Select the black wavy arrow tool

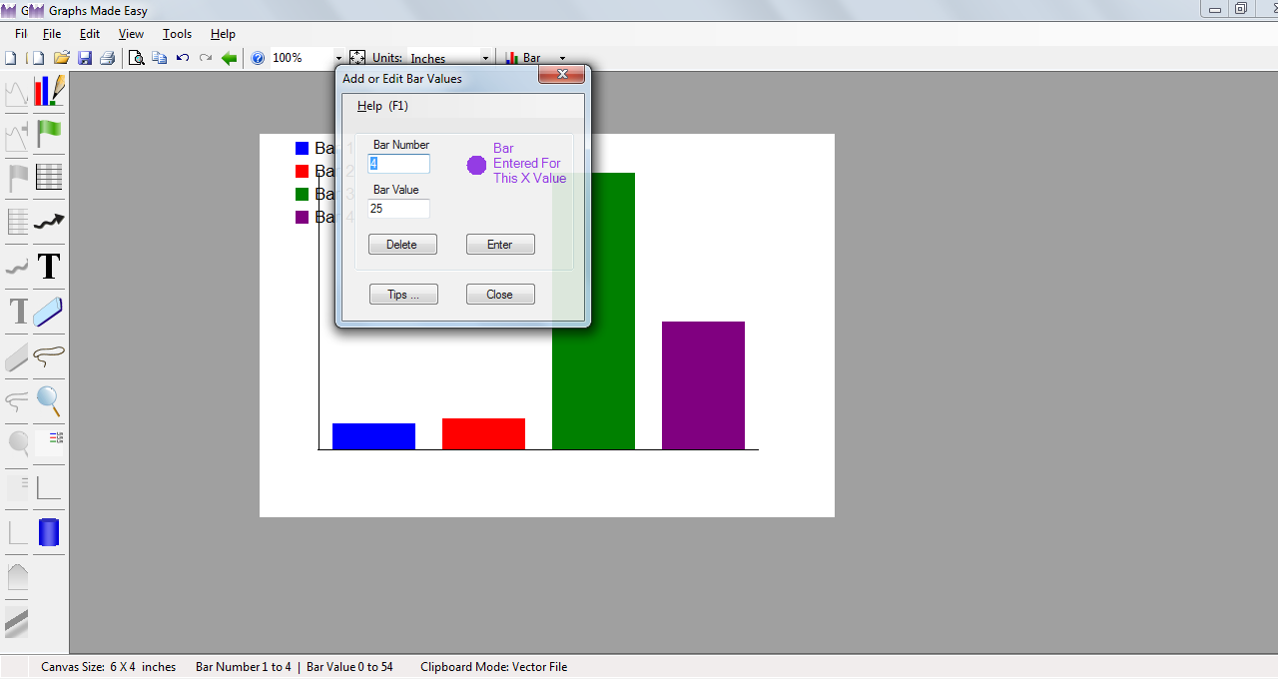[50, 222]
